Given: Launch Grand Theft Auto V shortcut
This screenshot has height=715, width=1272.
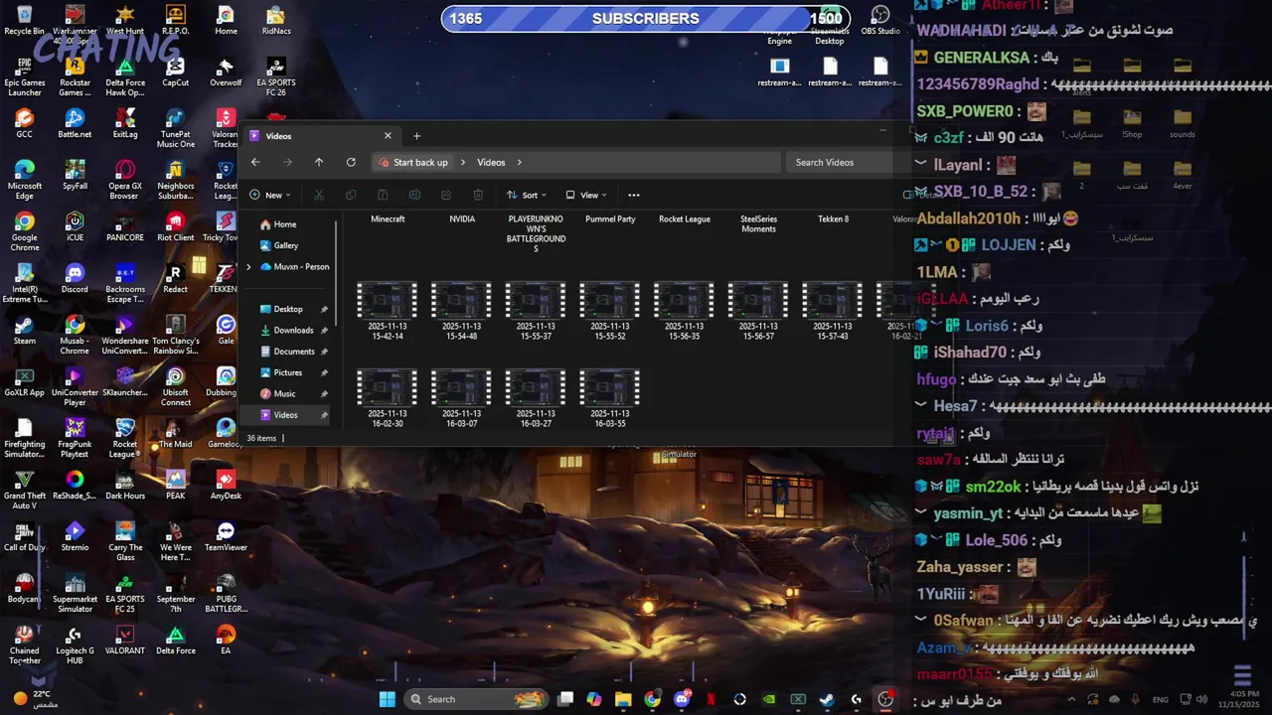Looking at the screenshot, I should 24,490.
